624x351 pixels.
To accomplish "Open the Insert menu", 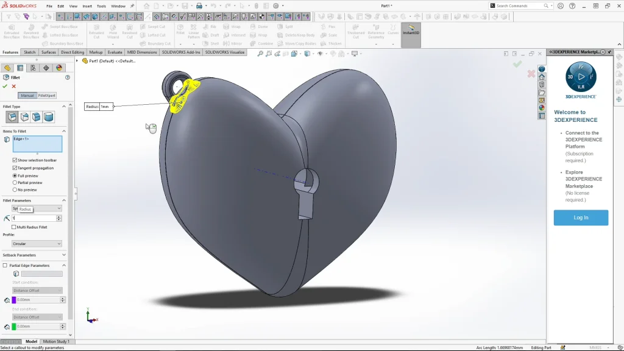I will 87,6.
